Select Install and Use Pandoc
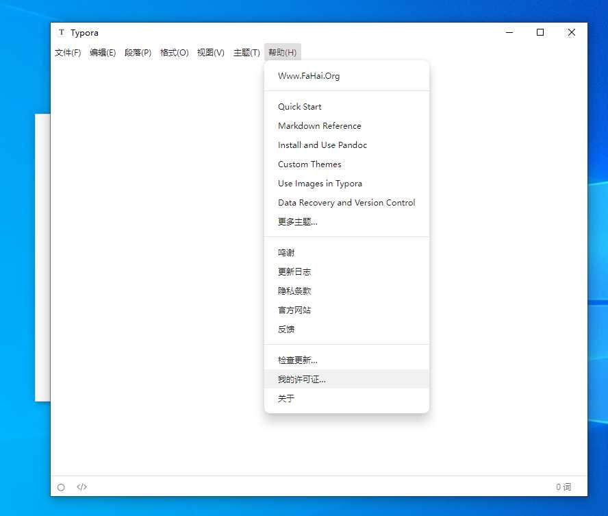The width and height of the screenshot is (608, 516). tap(346, 145)
